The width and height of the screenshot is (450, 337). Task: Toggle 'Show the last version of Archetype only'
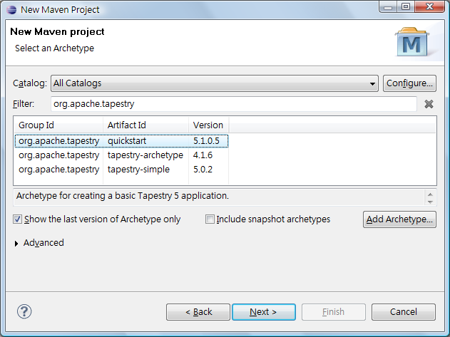(x=18, y=219)
